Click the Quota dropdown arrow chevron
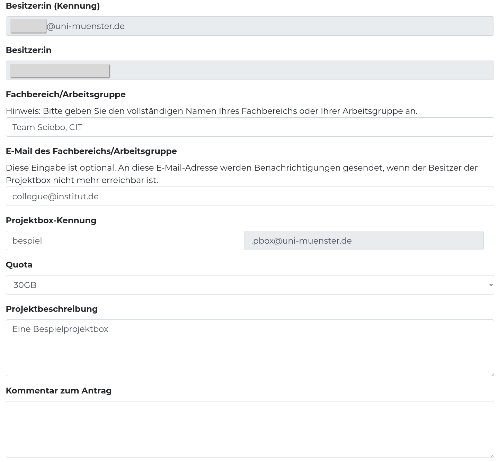This screenshot has width=498, height=462. [x=491, y=284]
